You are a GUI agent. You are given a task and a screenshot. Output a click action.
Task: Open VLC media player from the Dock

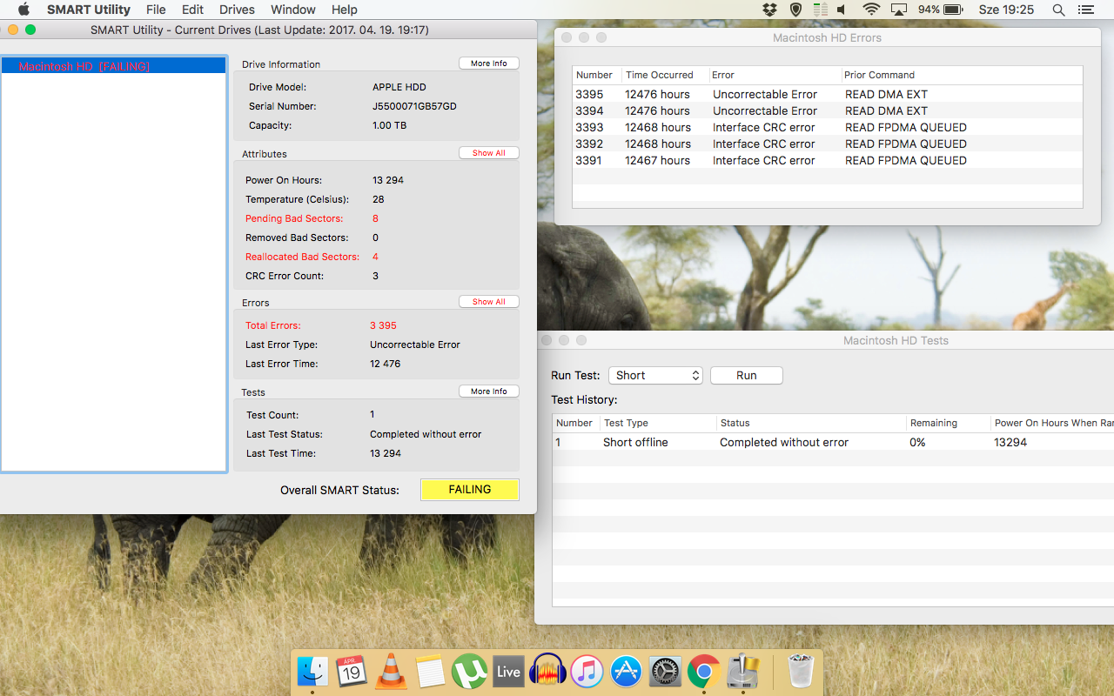pyautogui.click(x=391, y=671)
